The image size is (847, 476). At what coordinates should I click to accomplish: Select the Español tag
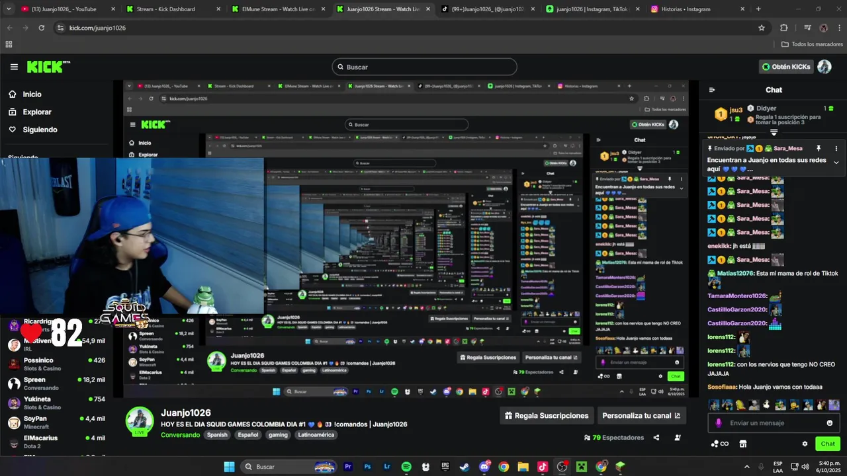[248, 435]
